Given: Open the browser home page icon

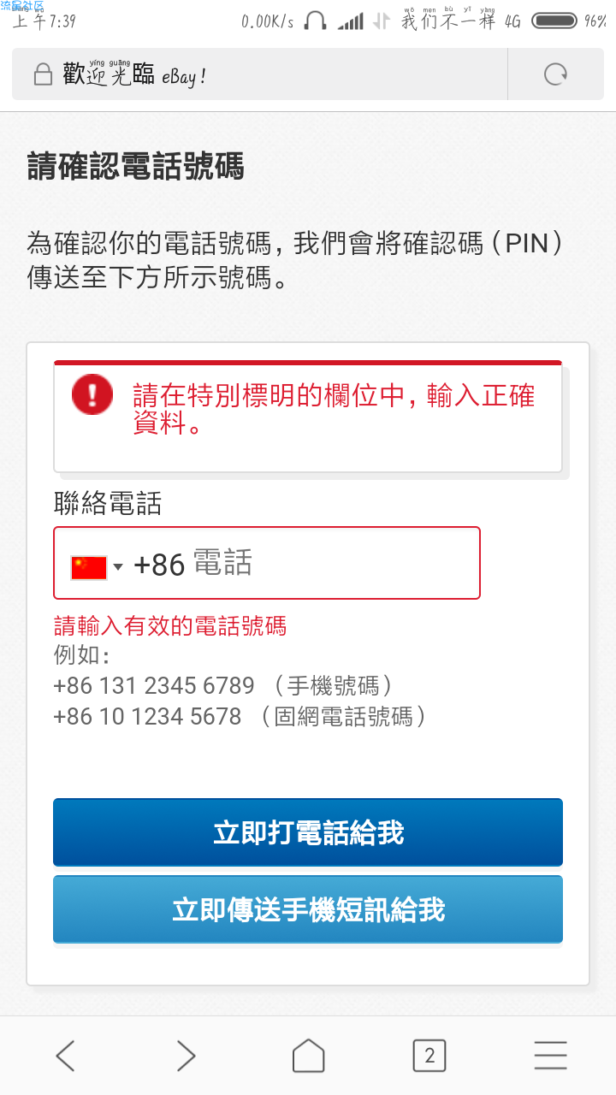Looking at the screenshot, I should [308, 1056].
